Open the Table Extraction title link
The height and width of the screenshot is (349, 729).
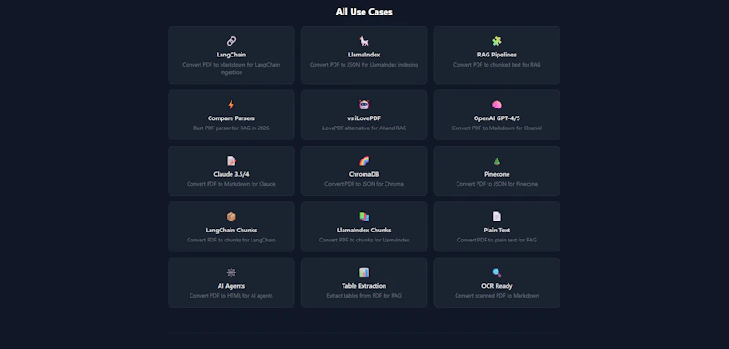pos(364,286)
